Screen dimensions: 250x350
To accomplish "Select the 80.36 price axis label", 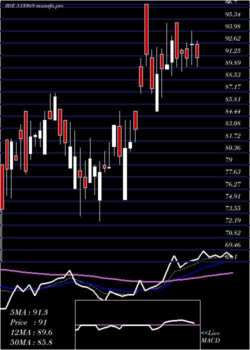I will [x=233, y=148].
